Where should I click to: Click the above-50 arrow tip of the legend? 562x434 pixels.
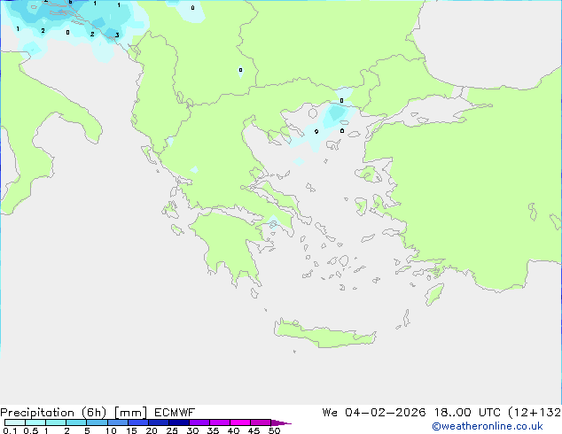281,422
